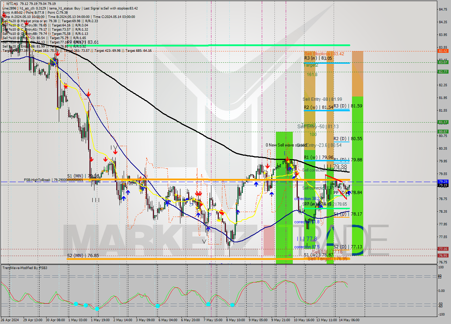
Task: Click the teal TrendWave dot near 6 May 04:00
Action: coord(157,305)
